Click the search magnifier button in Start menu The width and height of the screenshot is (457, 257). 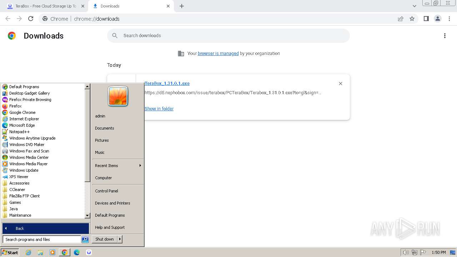[85, 240]
